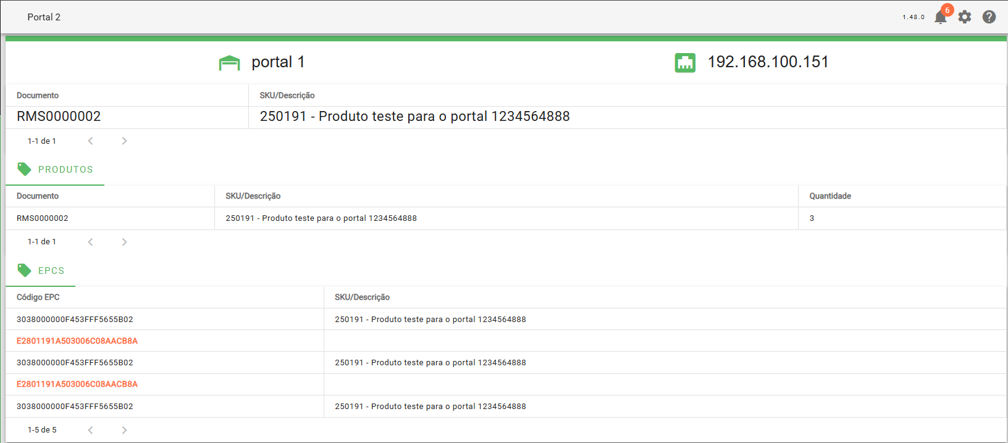Click the version number 1.48.0

[913, 17]
